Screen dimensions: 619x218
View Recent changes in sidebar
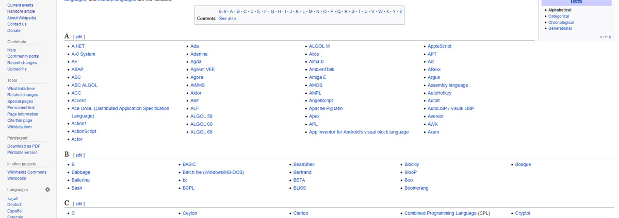click(x=22, y=63)
